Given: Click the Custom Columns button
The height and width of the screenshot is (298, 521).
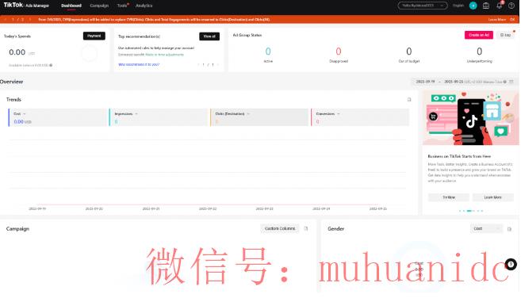Looking at the screenshot, I should click(280, 228).
